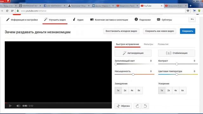Close the active YouTube browser tab
This screenshot has width=203, height=114.
click(161, 6)
